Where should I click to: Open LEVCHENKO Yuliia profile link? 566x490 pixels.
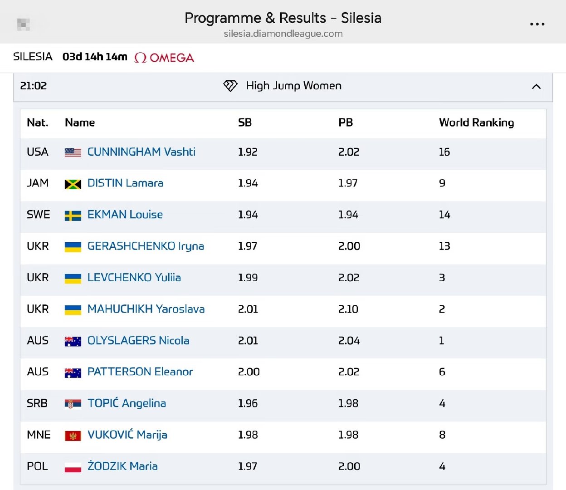click(x=134, y=278)
